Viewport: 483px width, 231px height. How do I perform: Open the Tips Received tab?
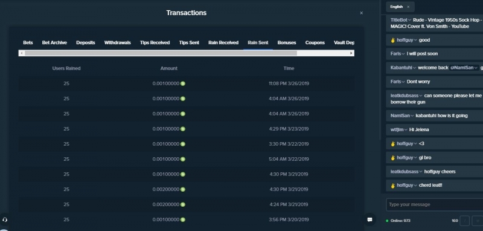point(155,42)
